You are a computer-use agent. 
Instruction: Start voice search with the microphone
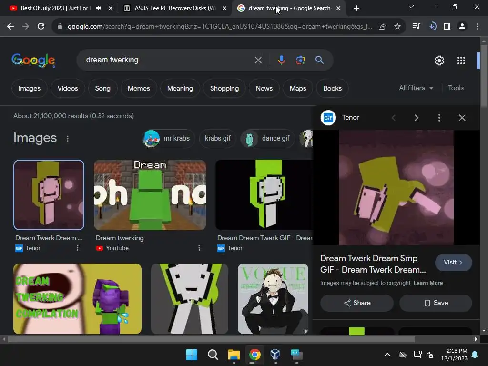point(281,60)
